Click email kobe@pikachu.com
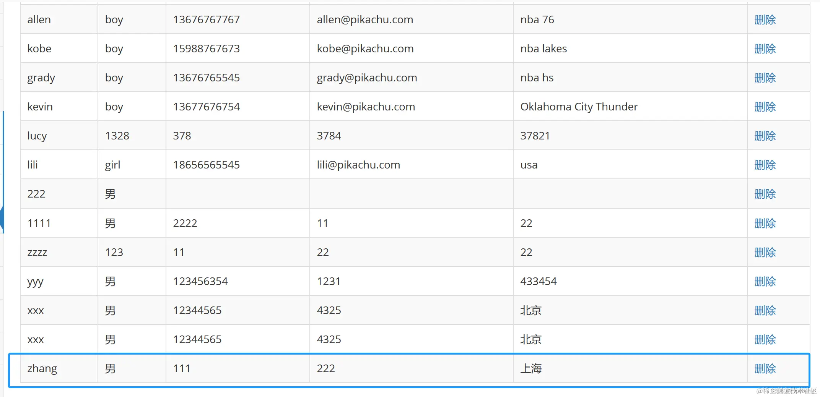The height and width of the screenshot is (397, 820). coord(365,49)
